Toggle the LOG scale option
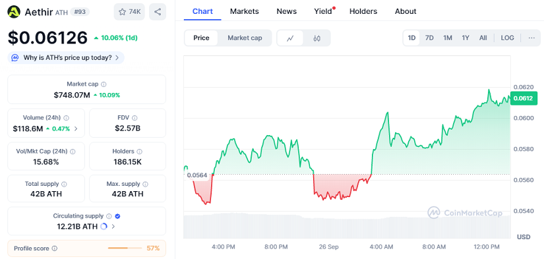544x259 pixels. coord(507,38)
